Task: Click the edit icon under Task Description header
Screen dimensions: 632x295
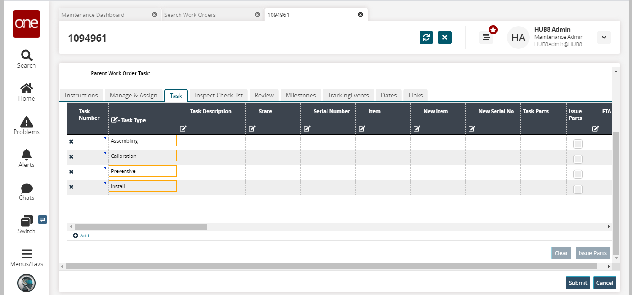Action: tap(183, 129)
